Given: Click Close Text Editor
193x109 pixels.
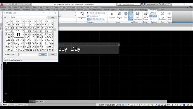Looking at the screenshot, I should [x=163, y=16].
